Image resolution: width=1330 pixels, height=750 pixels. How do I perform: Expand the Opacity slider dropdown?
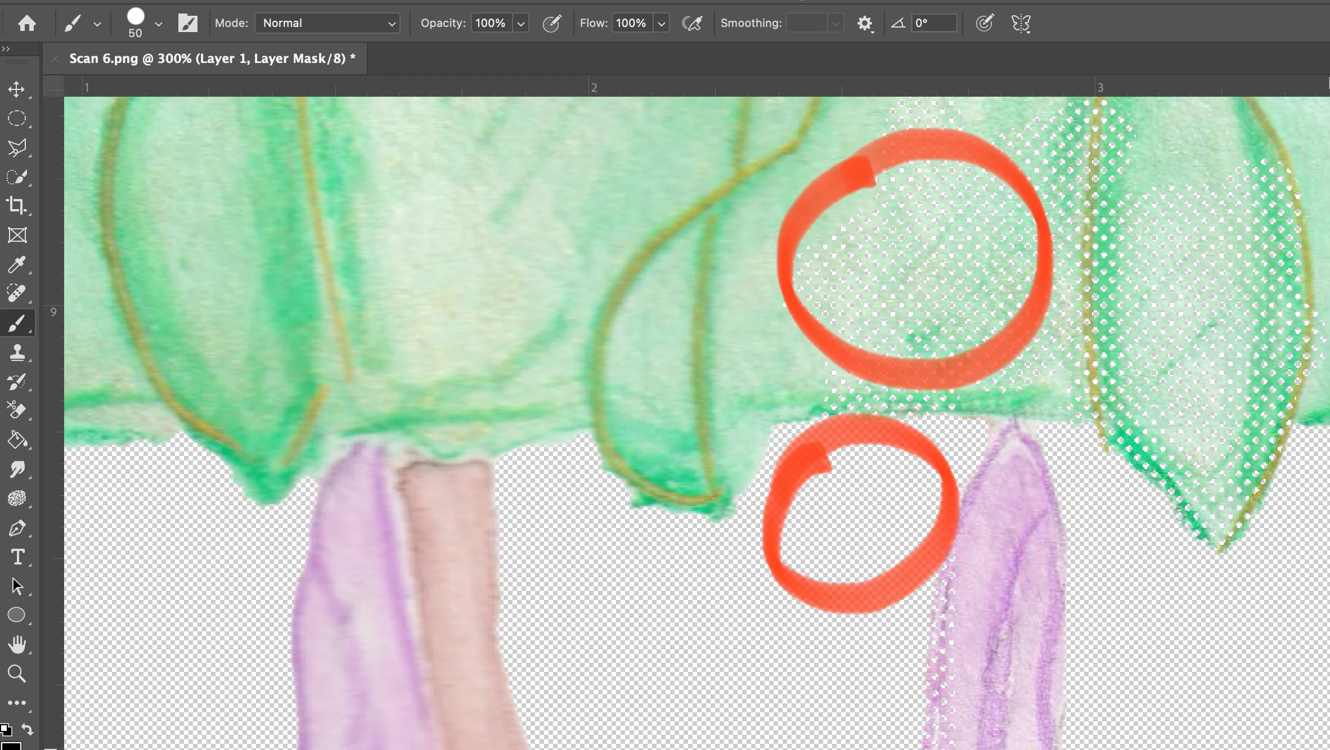point(521,24)
